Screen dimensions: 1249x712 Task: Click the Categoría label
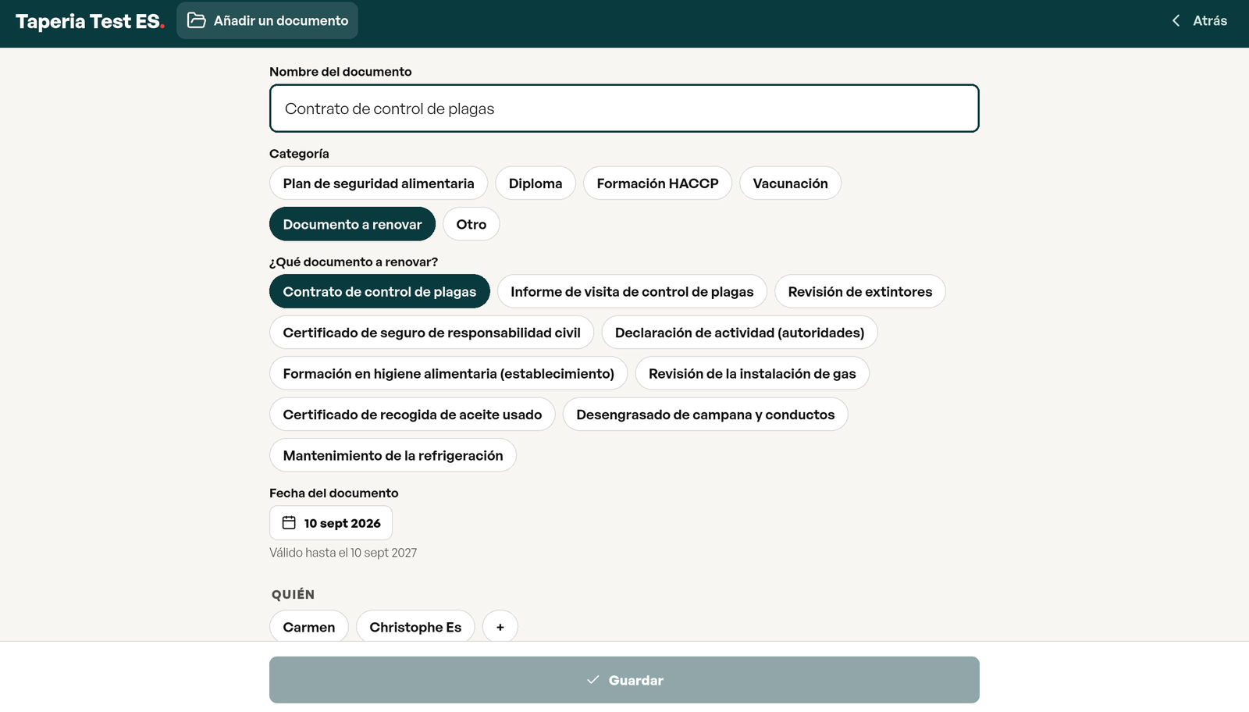pos(299,154)
